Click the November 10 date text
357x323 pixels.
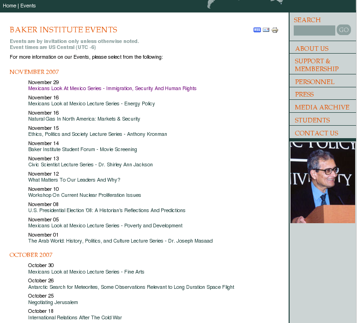(x=43, y=189)
